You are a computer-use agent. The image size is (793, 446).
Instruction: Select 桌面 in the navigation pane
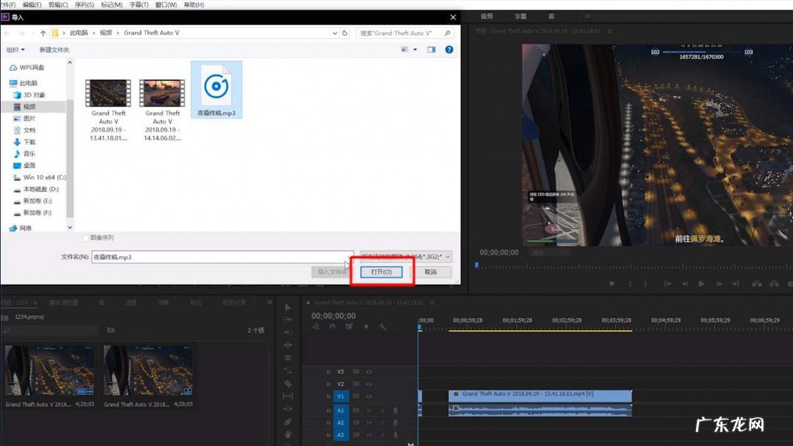click(x=29, y=165)
